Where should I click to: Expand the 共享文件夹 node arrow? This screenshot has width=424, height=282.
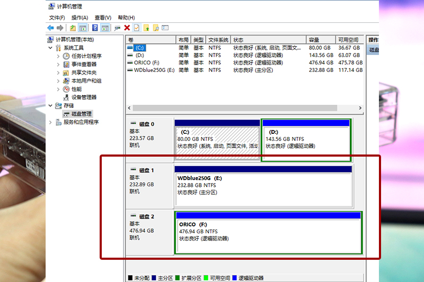[58, 72]
